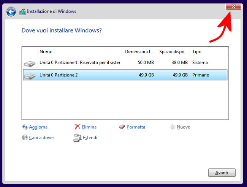The height and width of the screenshot is (187, 247).
Task: Click drive icon for Partizione 1 row
Action: (x=30, y=64)
